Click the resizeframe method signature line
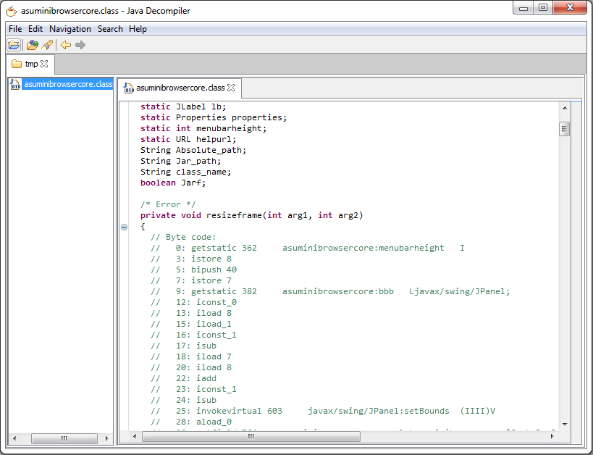The image size is (593, 455). (x=251, y=215)
